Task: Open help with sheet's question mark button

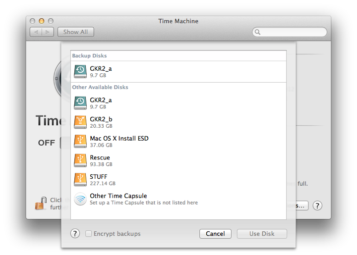Action: (75, 233)
